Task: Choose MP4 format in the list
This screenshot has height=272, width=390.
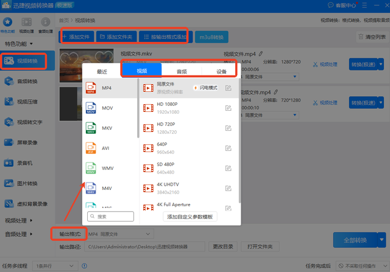Action: [x=110, y=88]
